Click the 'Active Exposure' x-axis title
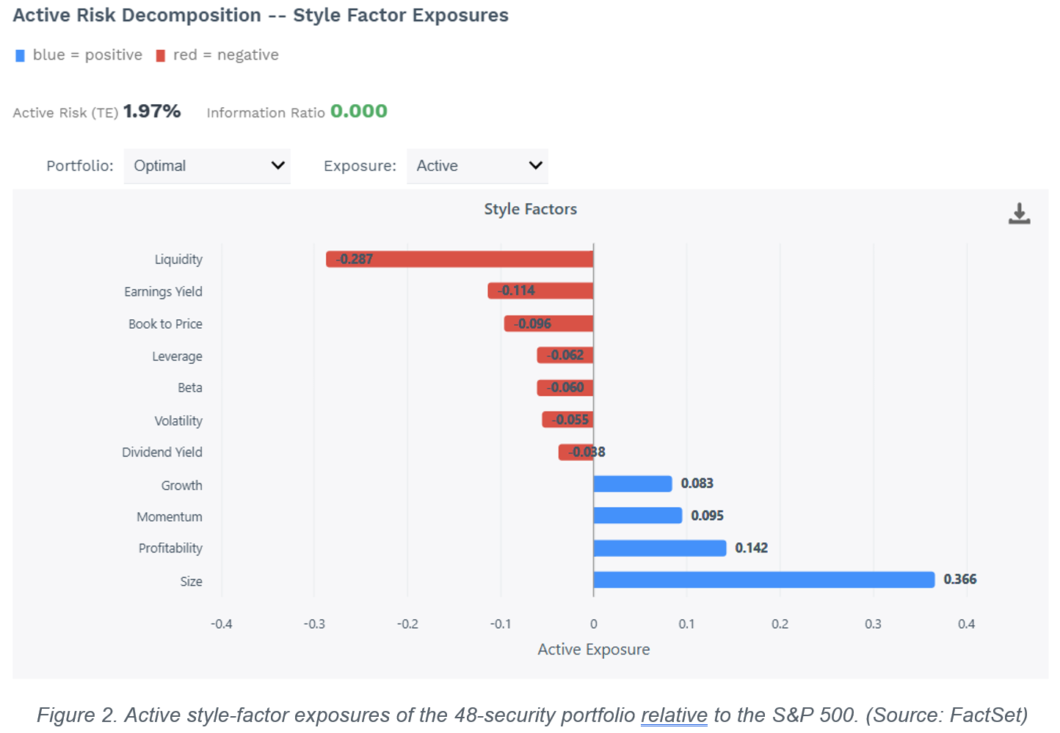1060x733 pixels. [594, 649]
